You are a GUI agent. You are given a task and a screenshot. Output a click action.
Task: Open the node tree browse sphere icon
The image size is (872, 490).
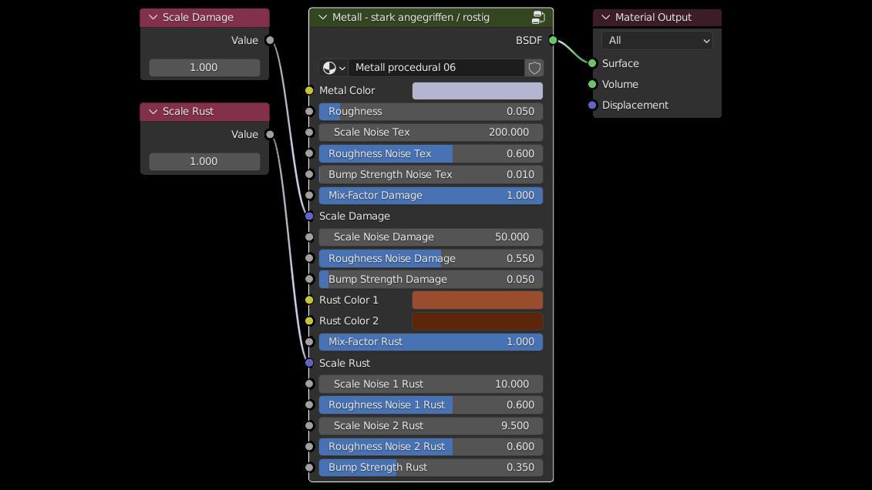(333, 68)
